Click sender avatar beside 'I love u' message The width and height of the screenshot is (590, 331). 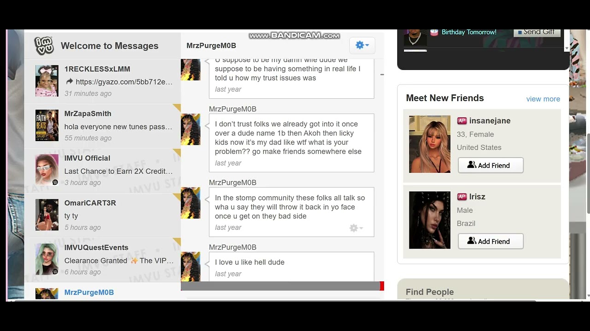190,267
